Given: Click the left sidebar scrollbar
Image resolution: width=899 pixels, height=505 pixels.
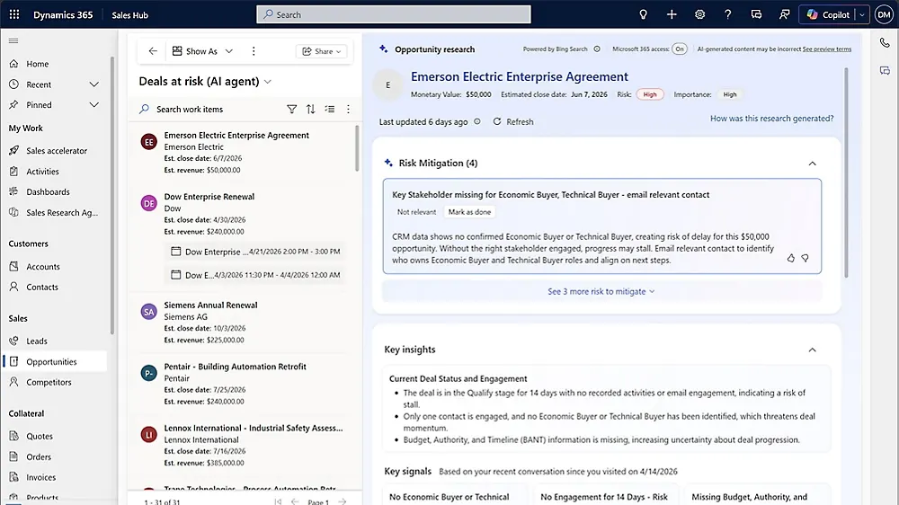Looking at the screenshot, I should [x=112, y=195].
